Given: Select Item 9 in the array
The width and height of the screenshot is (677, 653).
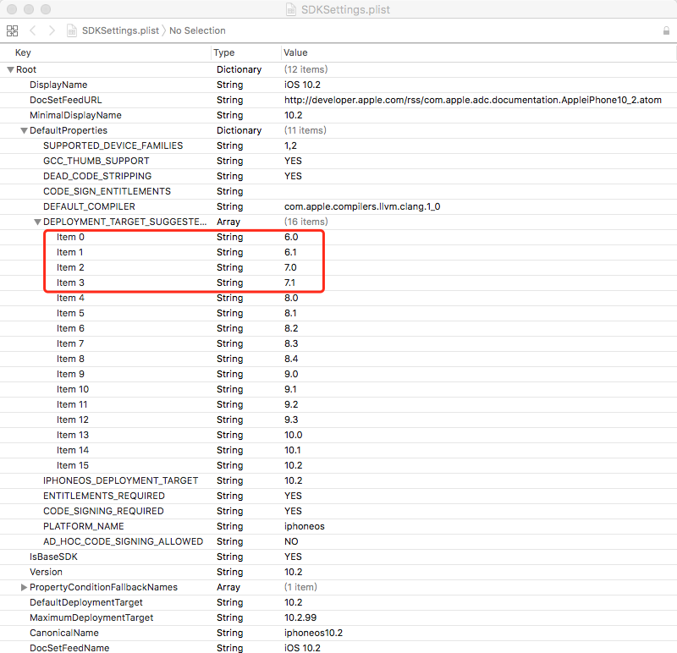Looking at the screenshot, I should [70, 374].
